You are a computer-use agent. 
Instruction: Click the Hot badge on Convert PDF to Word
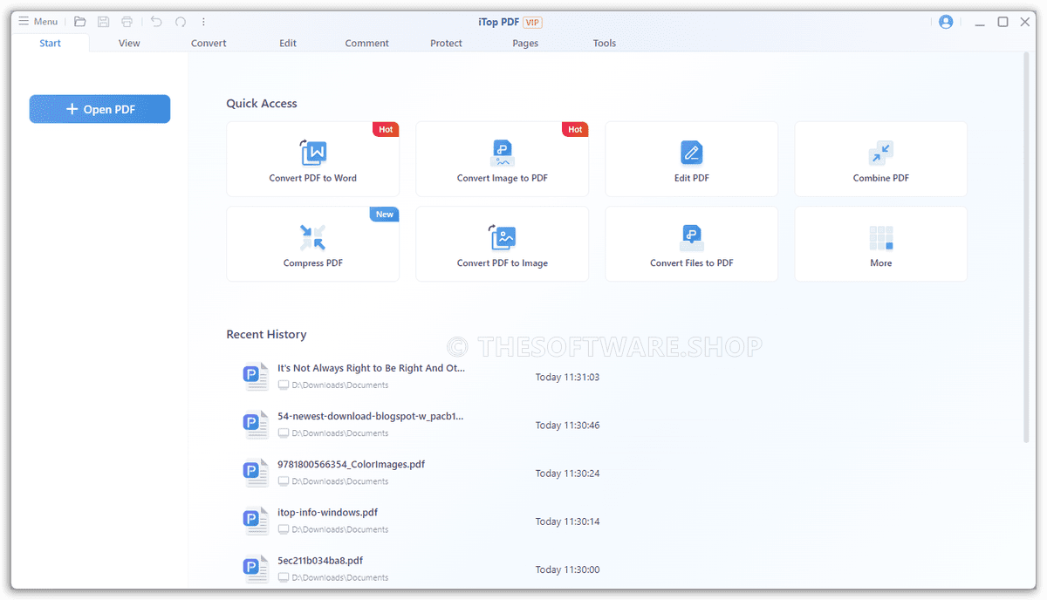386,129
